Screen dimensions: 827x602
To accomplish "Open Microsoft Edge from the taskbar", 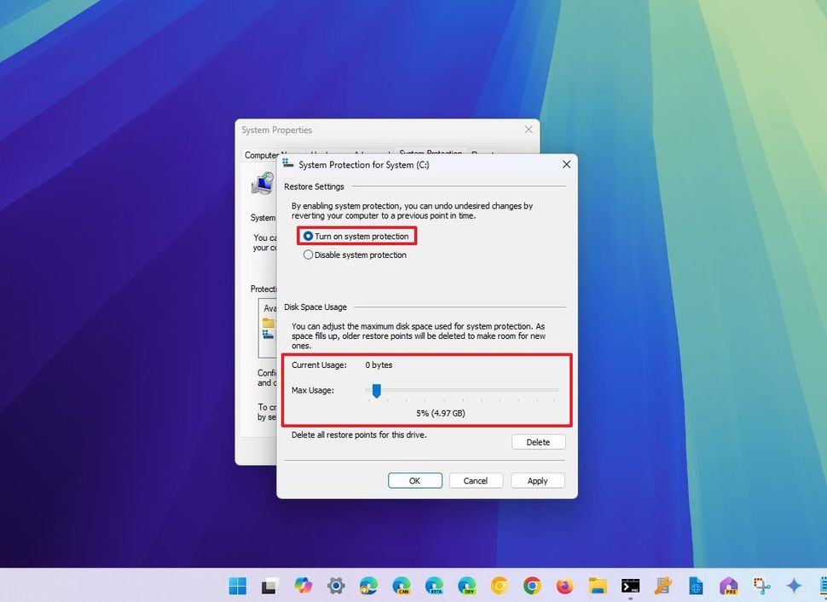I will pyautogui.click(x=368, y=586).
